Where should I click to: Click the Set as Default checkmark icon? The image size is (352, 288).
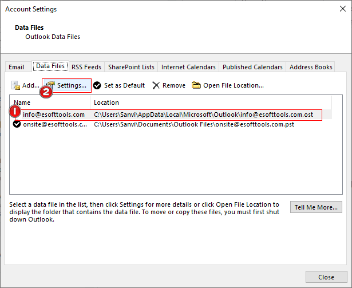(x=97, y=85)
